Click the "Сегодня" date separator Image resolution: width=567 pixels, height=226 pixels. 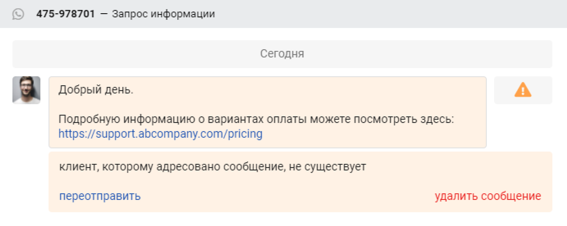[282, 54]
